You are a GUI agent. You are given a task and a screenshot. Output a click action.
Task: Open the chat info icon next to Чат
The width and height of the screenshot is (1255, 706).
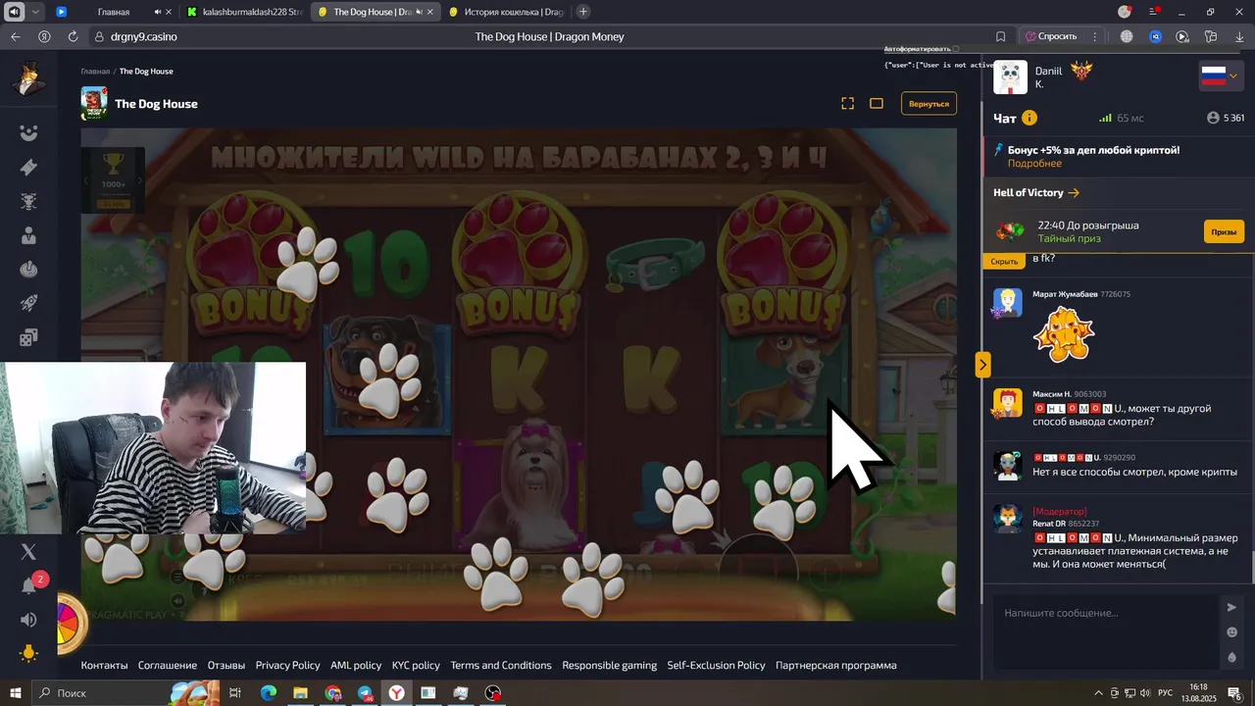(x=1029, y=118)
